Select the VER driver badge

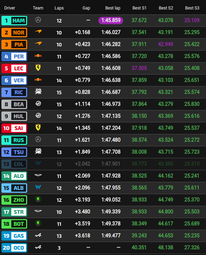14,80
